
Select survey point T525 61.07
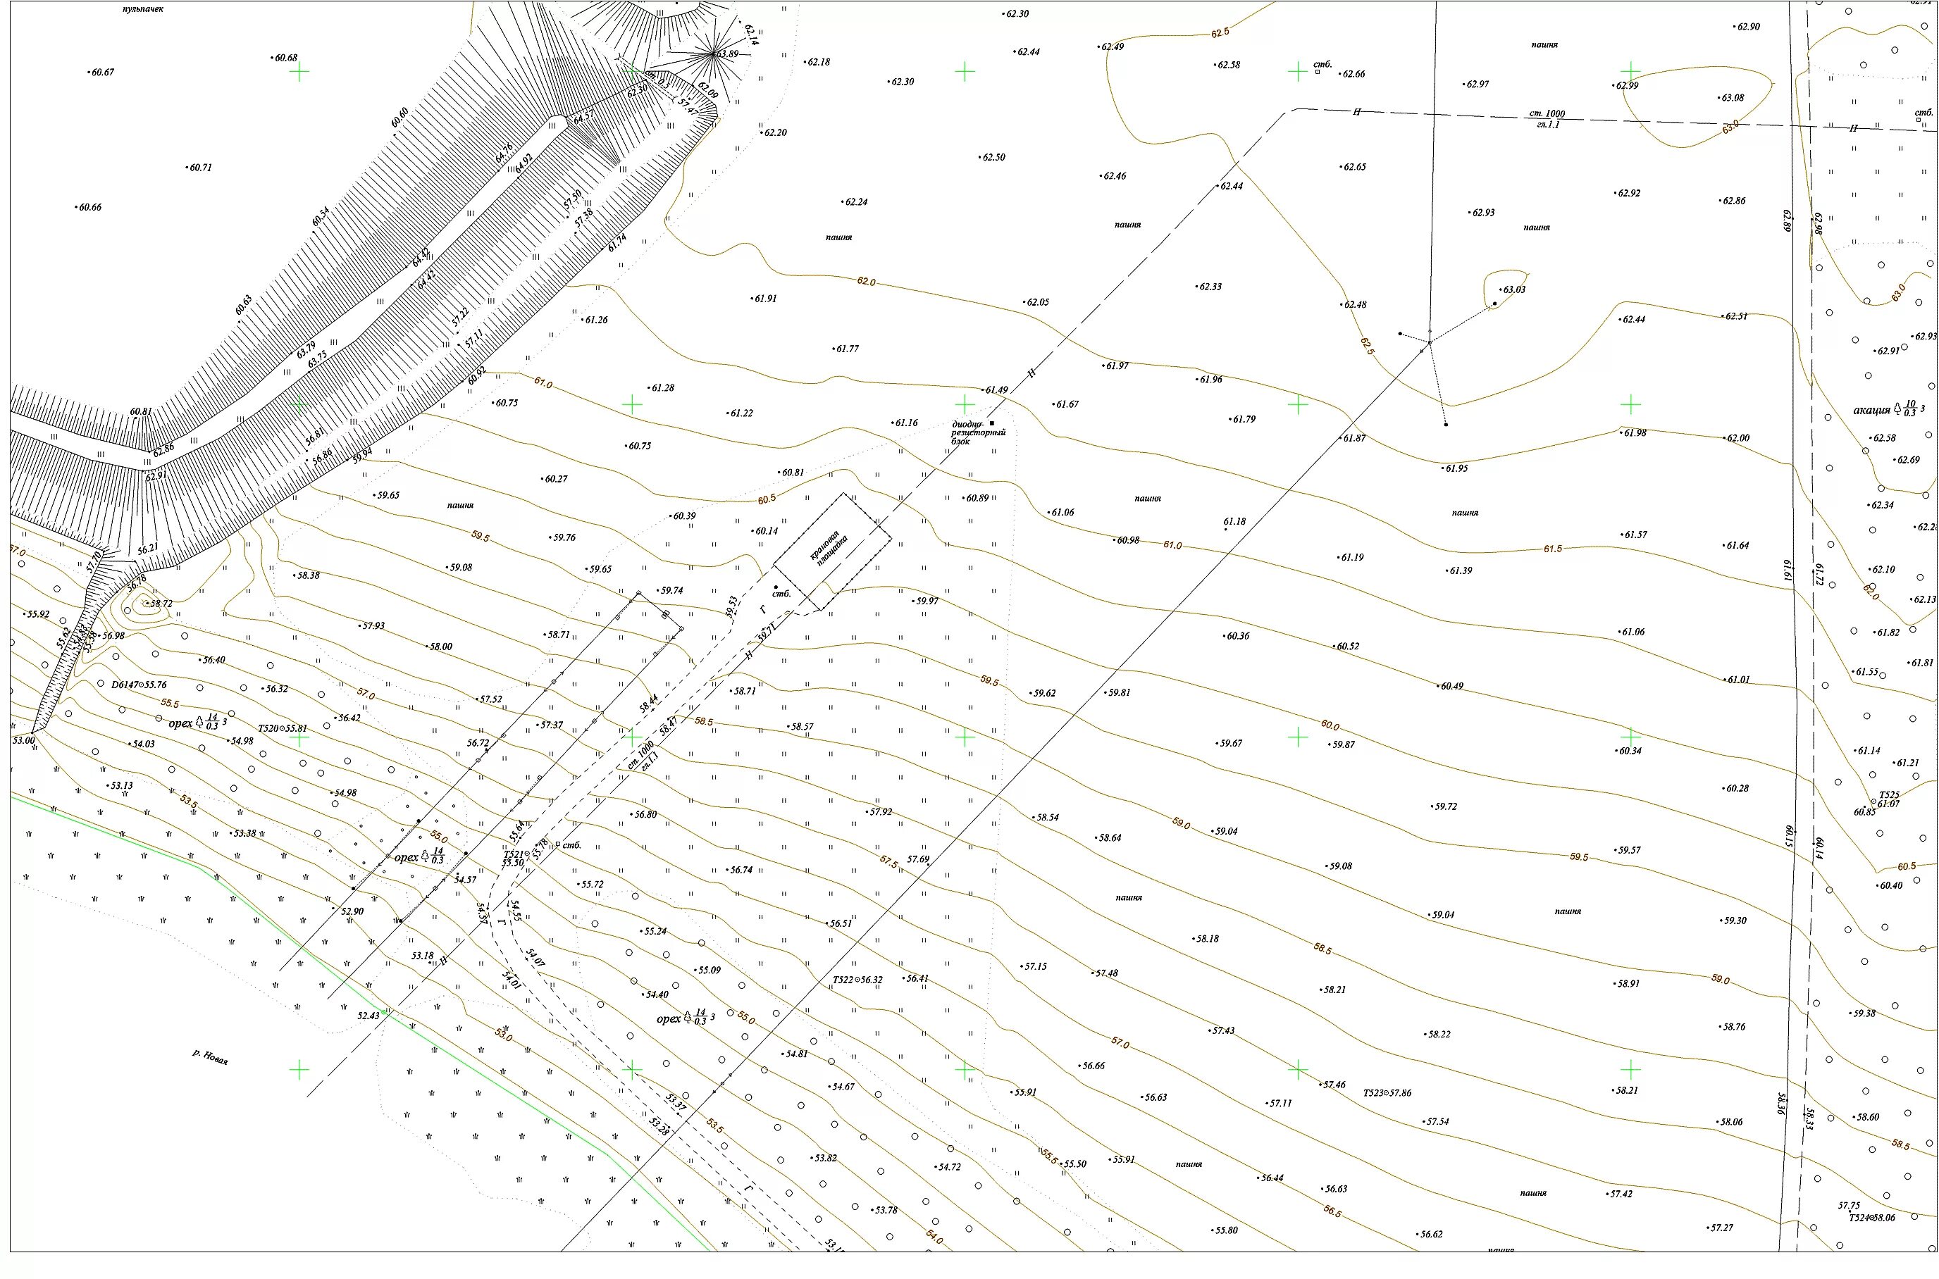point(1889,799)
